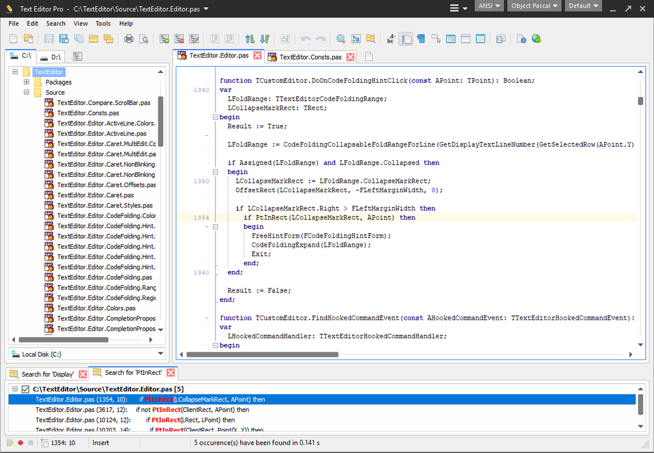The height and width of the screenshot is (453, 654).
Task: Click the Save All toolbar icon
Action: pos(78,38)
